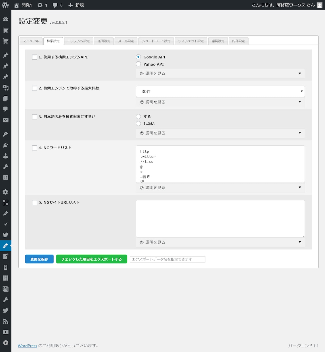Screen dimensions: 325x352
Task: Switch to the マニュアル tab
Action: click(31, 41)
